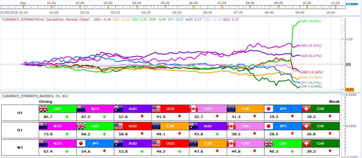This screenshot has width=362, height=158.
Task: Click the CHF flag icon in the W1 row
Action: (x=306, y=143)
